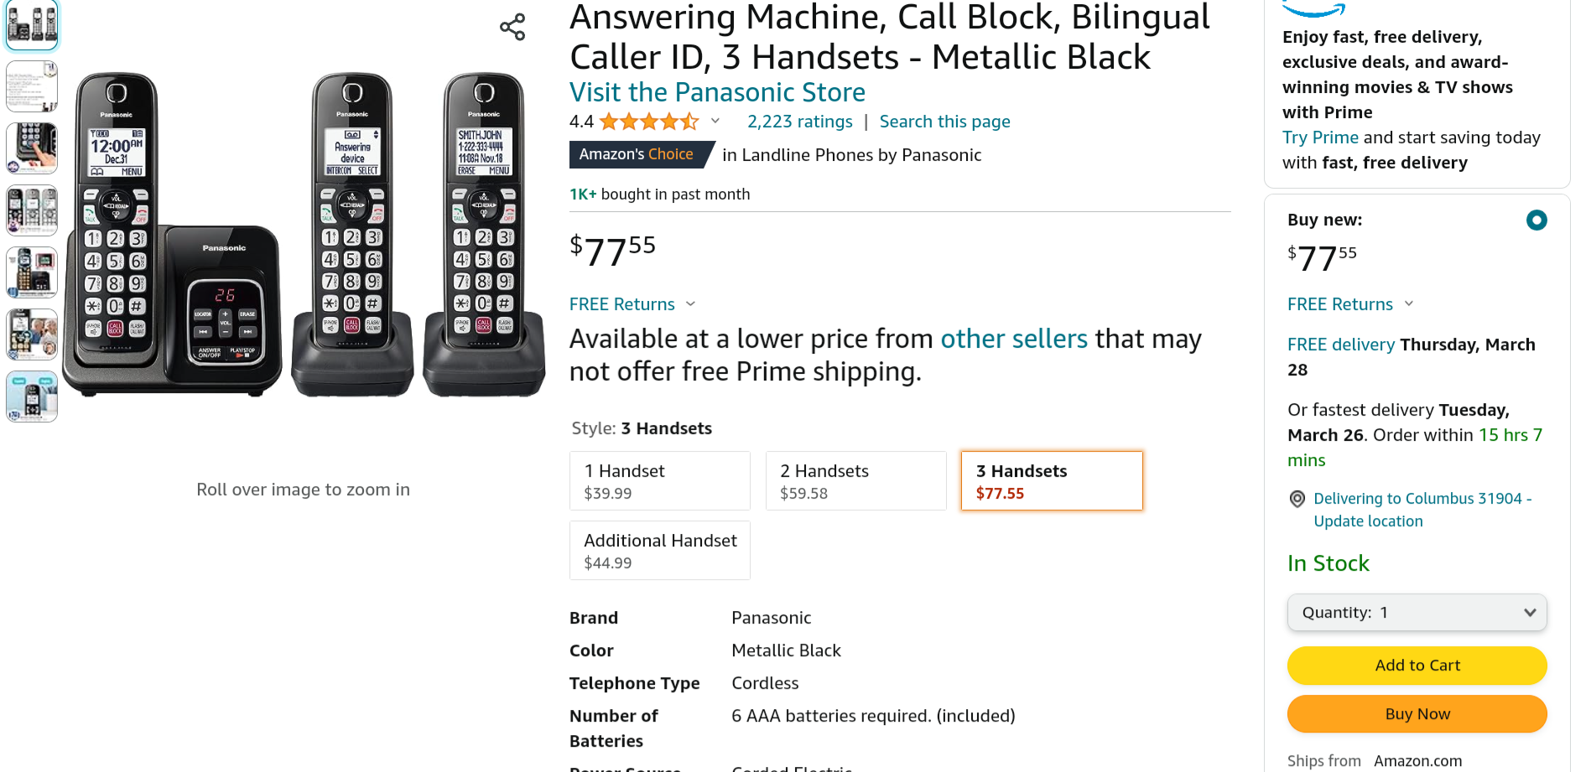
Task: Open the Quantity dropdown
Action: [x=1417, y=612]
